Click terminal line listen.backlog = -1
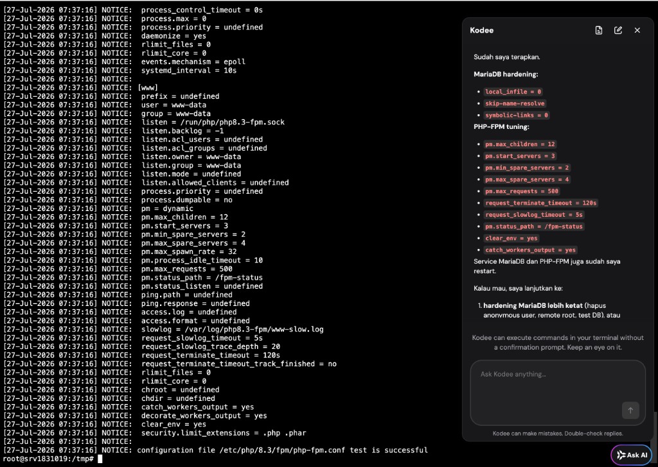This screenshot has width=658, height=467. 113,131
